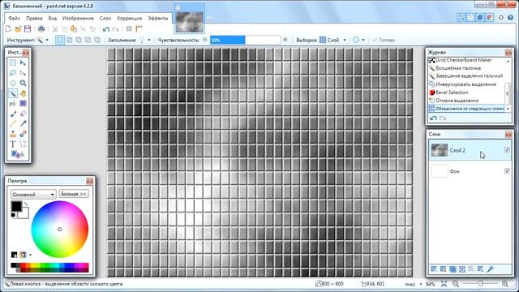Pick the Line/Curve tool

pyautogui.click(x=23, y=144)
